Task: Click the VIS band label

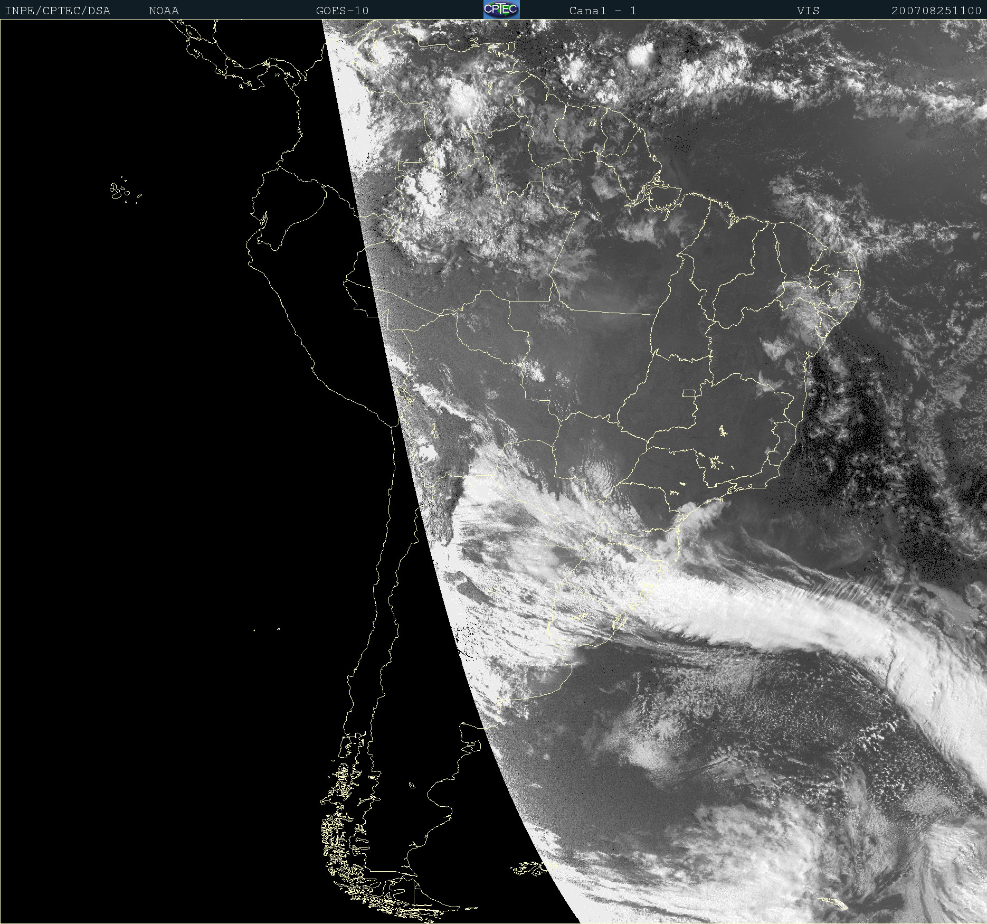Action: (808, 11)
